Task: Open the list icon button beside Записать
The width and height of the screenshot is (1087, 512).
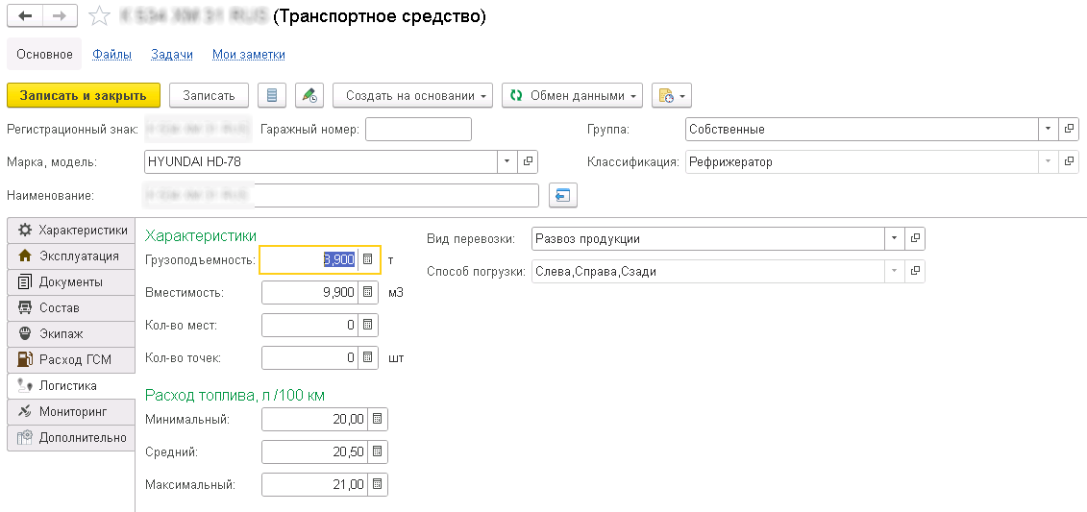Action: point(272,96)
